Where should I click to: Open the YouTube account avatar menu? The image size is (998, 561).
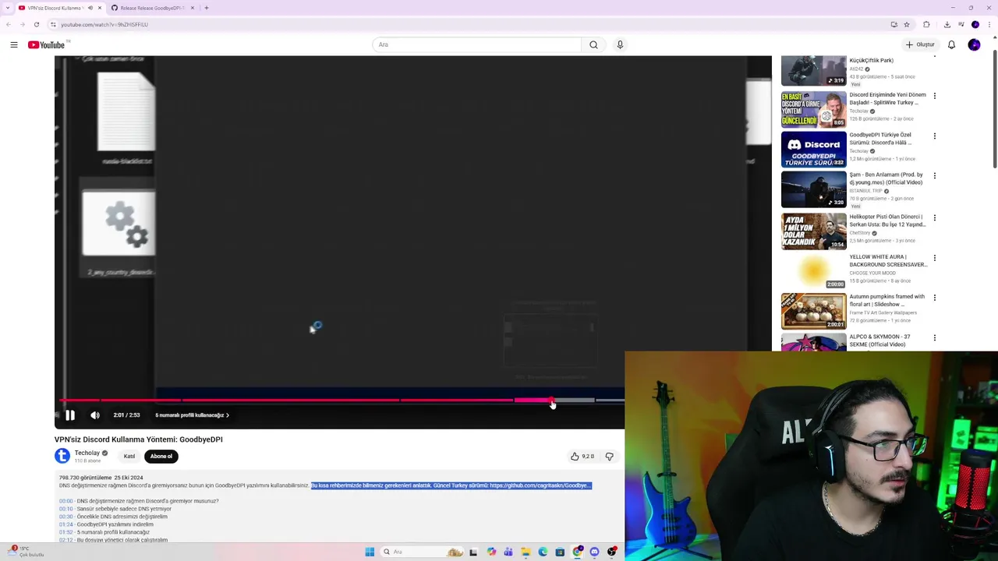pos(974,44)
